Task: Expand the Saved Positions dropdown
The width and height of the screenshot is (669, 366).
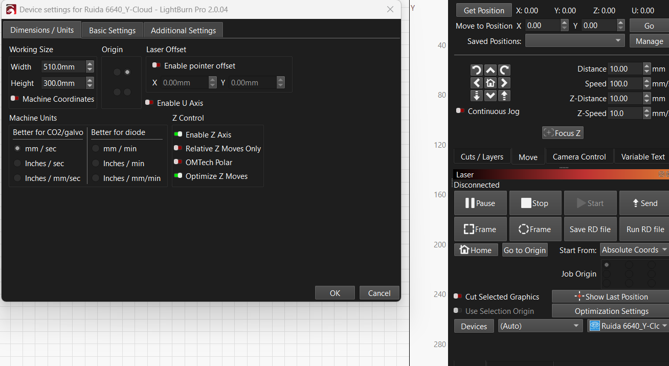Action: pyautogui.click(x=575, y=41)
